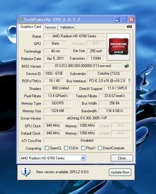Screen dimensions: 156x194
Task: Click the Subvendor value Colorfire (7333)
Action: (109, 73)
